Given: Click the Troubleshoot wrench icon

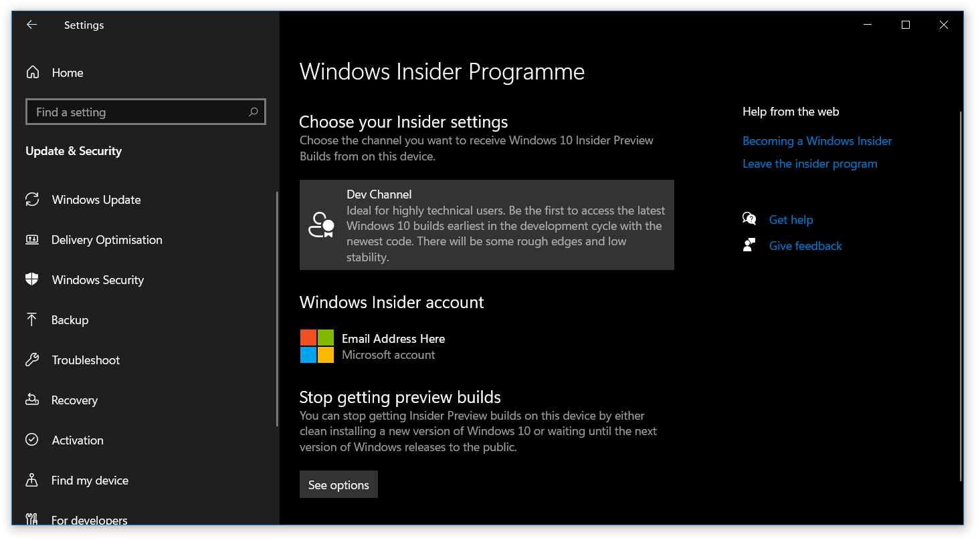Looking at the screenshot, I should (32, 360).
